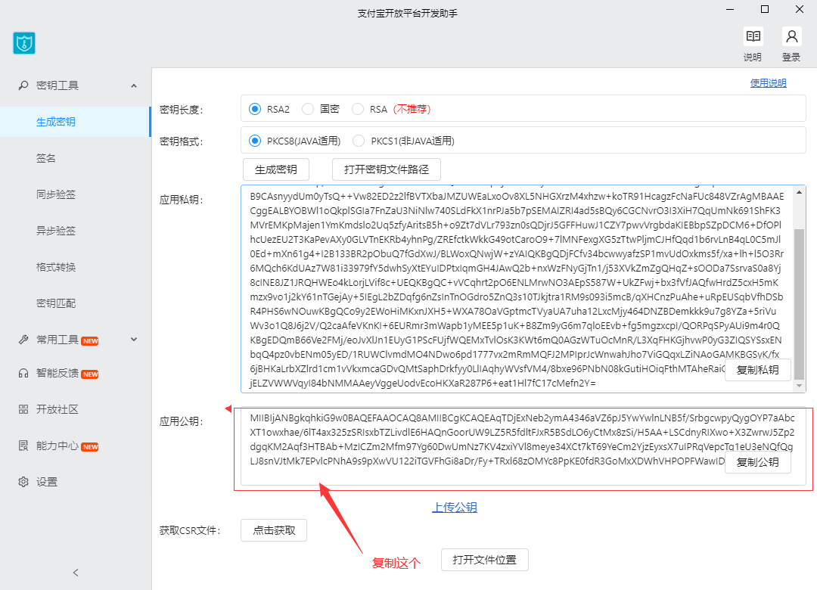The height and width of the screenshot is (590, 817).
Task: Expand the 常用工具 menu chevron
Action: pyautogui.click(x=134, y=340)
